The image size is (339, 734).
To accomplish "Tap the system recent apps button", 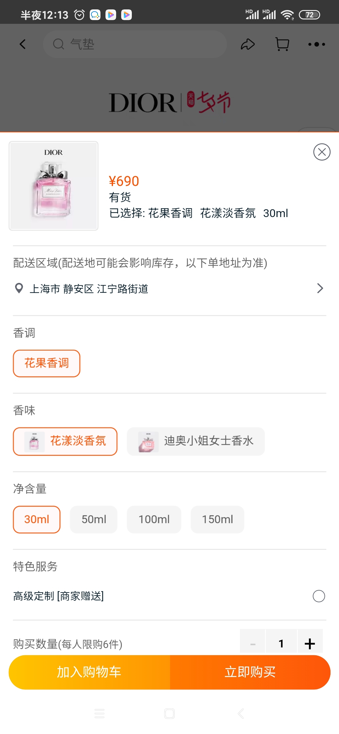I will [x=100, y=714].
